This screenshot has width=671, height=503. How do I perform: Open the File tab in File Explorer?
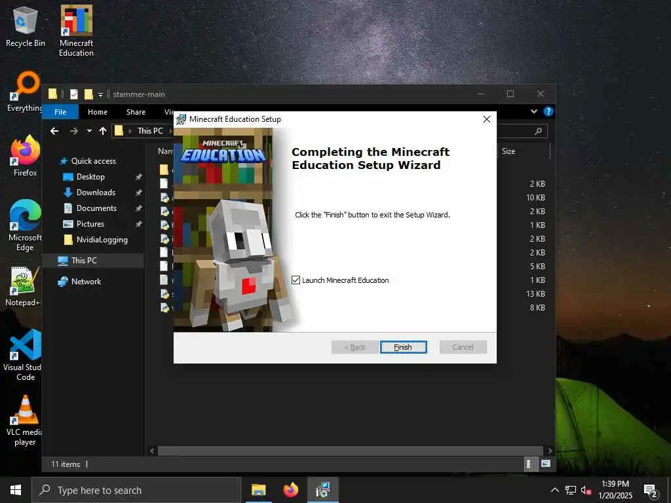point(60,111)
